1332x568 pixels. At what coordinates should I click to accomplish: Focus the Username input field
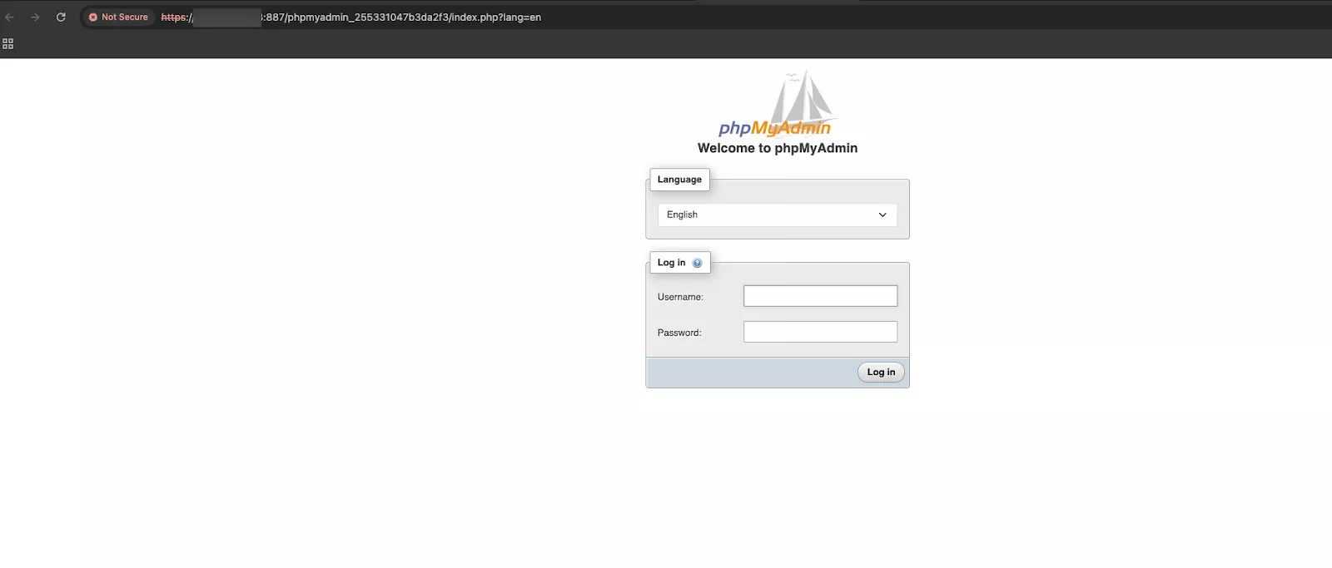(820, 296)
